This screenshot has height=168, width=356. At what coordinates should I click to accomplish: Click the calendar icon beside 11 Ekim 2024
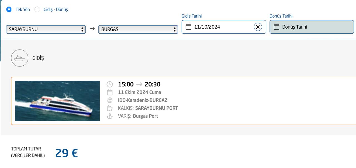110,92
